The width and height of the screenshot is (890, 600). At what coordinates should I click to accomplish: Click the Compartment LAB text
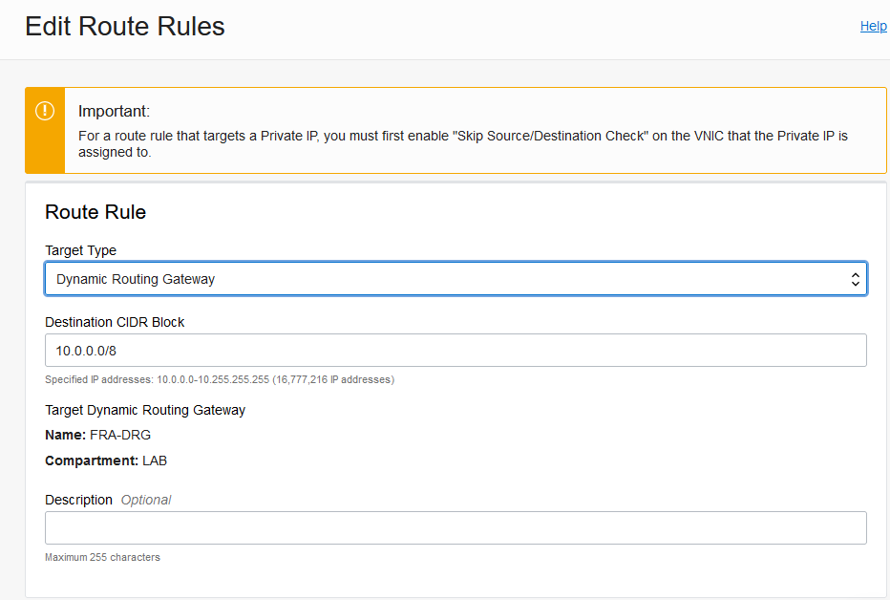point(106,461)
